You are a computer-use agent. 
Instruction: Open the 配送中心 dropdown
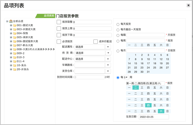108,59
